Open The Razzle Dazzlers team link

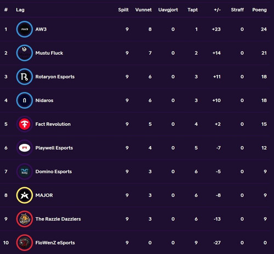(58, 219)
